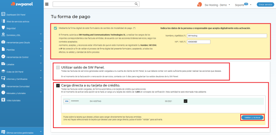Expand Informes y Certificados chevron
The image size is (276, 135).
(x=40, y=78)
